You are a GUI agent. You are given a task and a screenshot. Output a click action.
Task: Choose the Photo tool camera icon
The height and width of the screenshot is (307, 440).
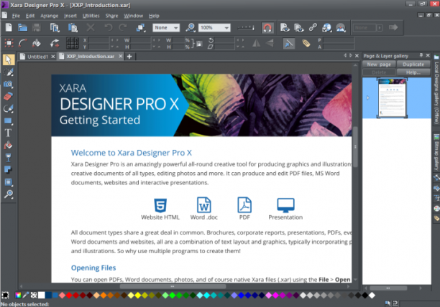tap(8, 84)
